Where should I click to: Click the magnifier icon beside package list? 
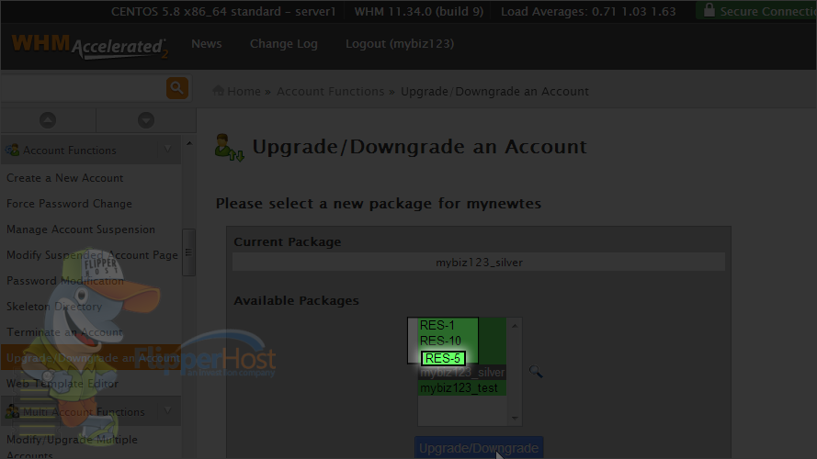[x=536, y=371]
